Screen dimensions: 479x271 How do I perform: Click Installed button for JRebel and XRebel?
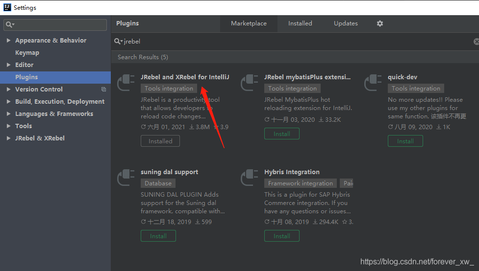[x=160, y=141]
